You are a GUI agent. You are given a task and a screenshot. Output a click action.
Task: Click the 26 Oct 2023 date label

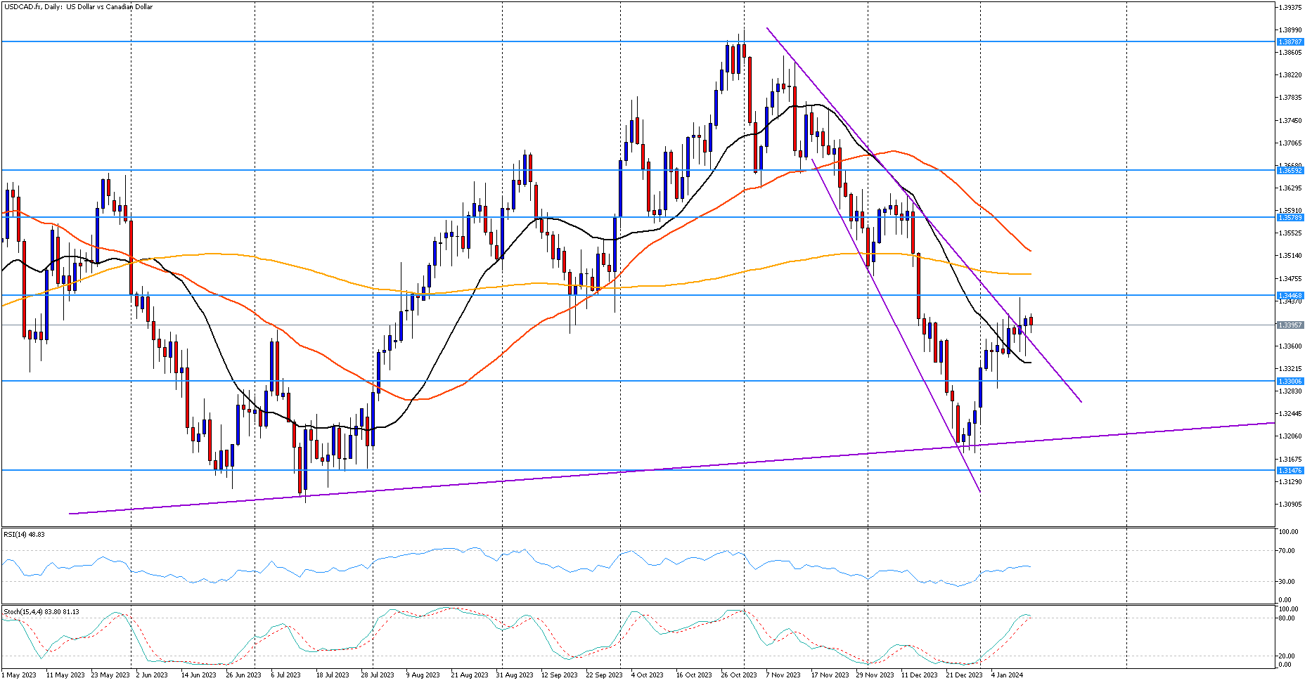tap(738, 675)
